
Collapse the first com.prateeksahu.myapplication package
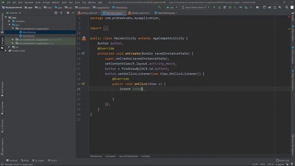[x=13, y=29]
